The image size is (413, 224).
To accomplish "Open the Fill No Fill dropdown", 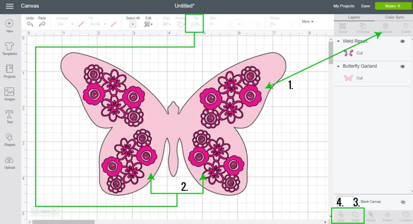I will [x=98, y=24].
